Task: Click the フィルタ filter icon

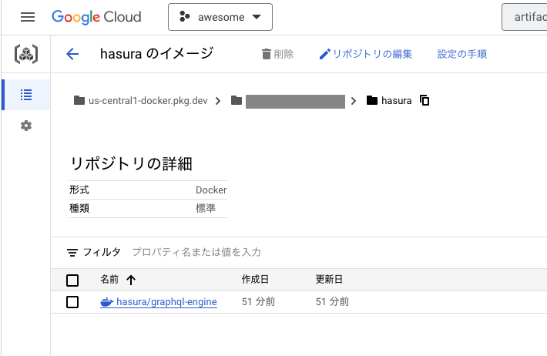Action: [x=72, y=252]
